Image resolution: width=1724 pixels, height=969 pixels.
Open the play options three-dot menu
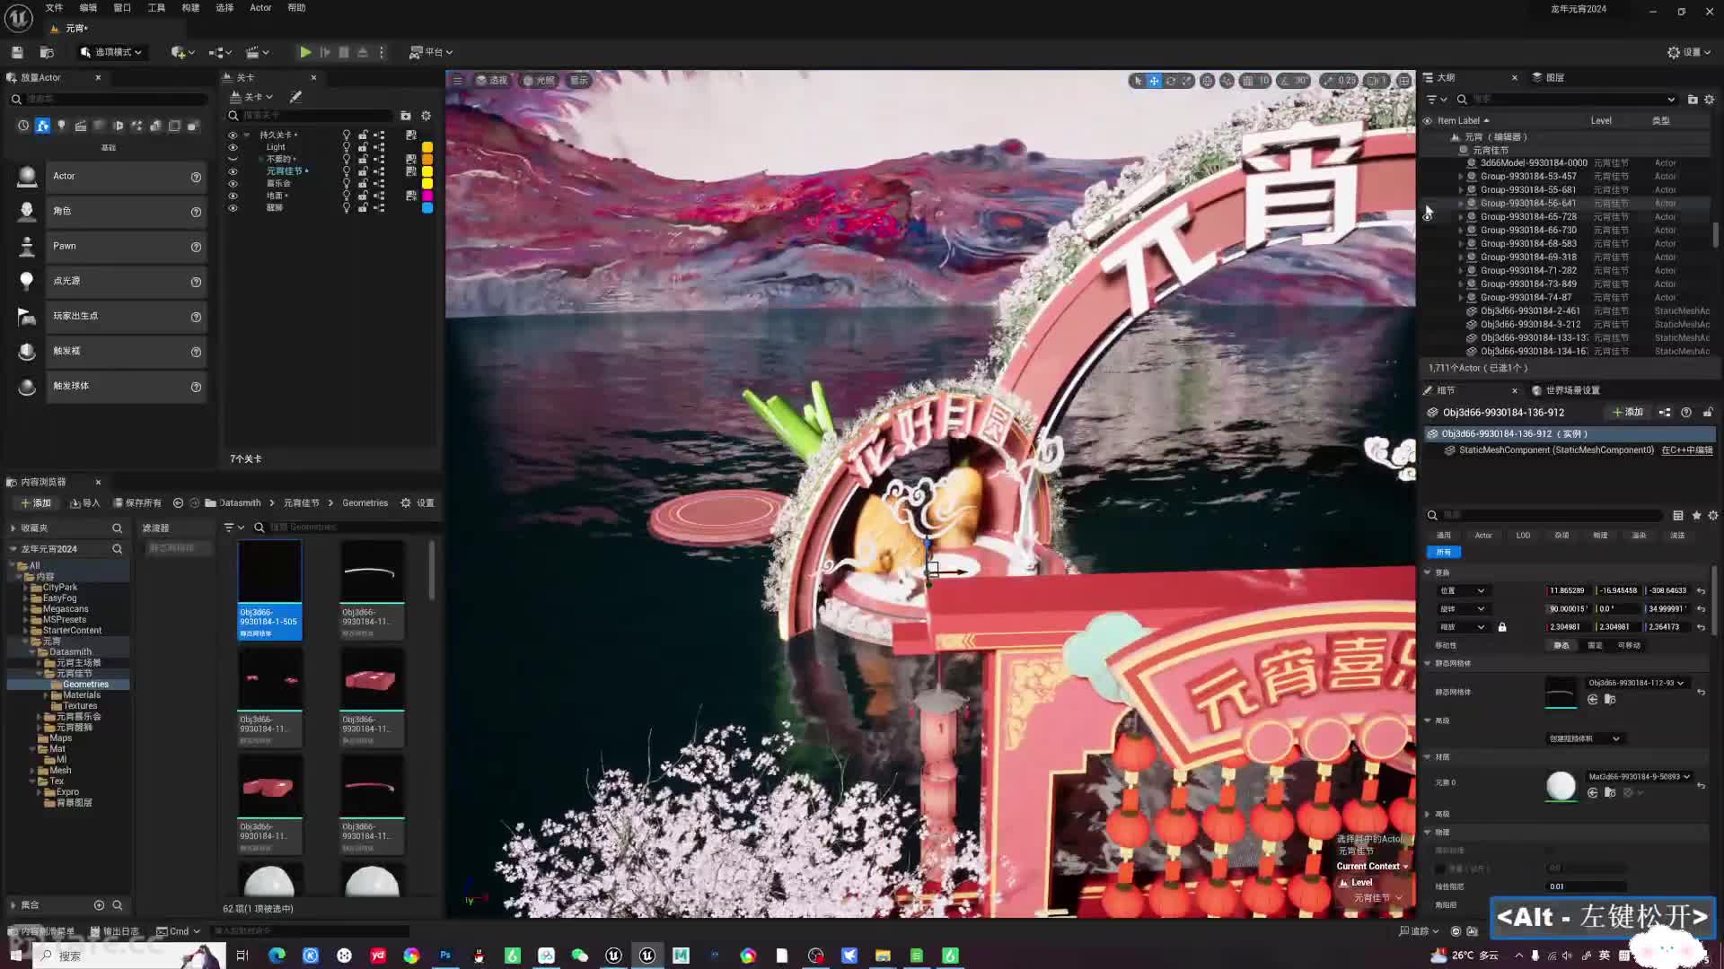pyautogui.click(x=382, y=52)
